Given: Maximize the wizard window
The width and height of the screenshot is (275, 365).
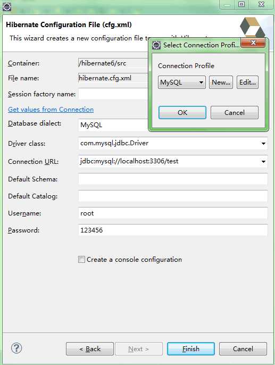Looking at the screenshot, I should click(241, 4).
